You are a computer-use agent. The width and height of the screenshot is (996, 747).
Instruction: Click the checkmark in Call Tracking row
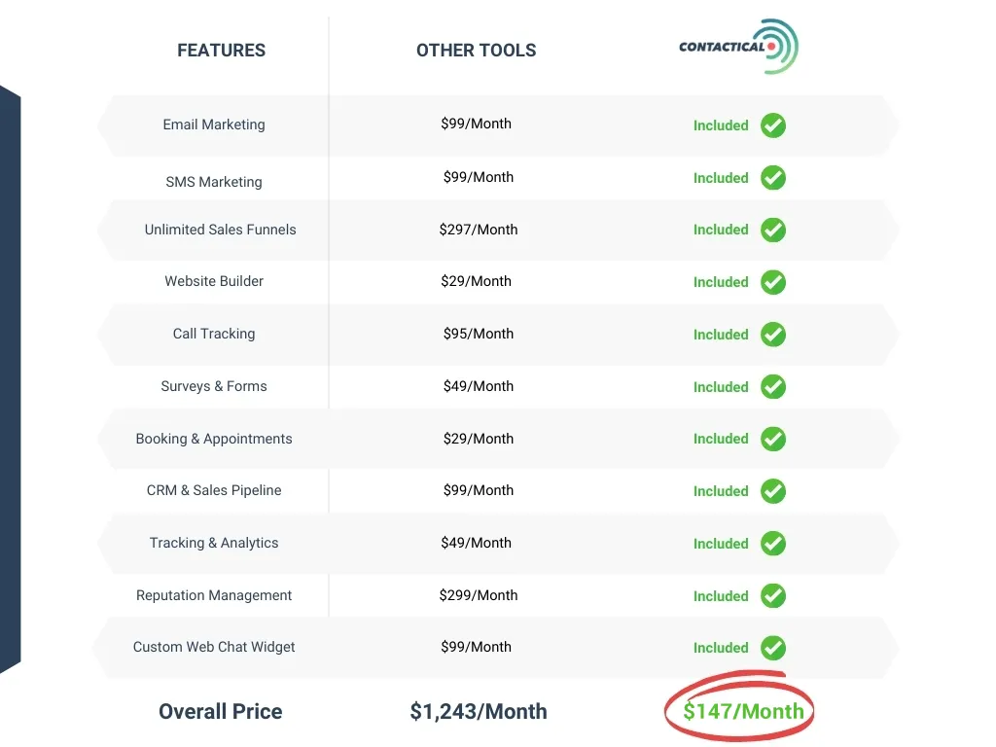pyautogui.click(x=773, y=335)
